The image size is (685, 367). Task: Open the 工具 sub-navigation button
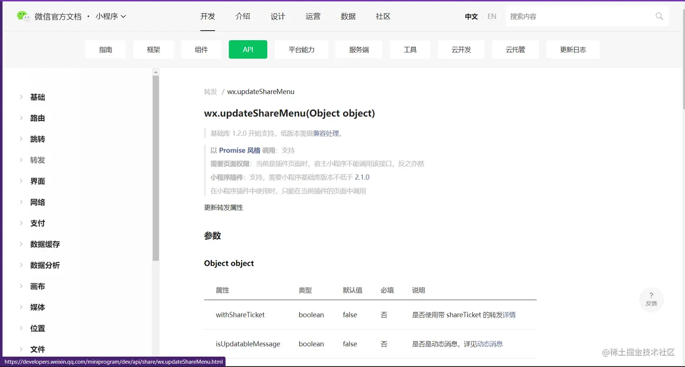click(x=410, y=50)
